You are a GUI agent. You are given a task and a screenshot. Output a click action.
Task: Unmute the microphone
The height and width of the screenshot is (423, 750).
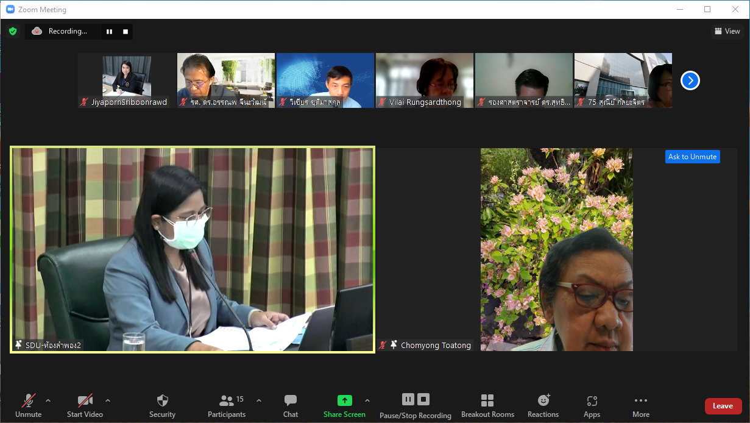point(29,405)
